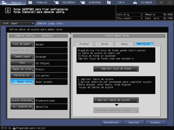This screenshot has height=130, width=174.
Task: Click the information icon beside the message
Action: coord(8,10)
